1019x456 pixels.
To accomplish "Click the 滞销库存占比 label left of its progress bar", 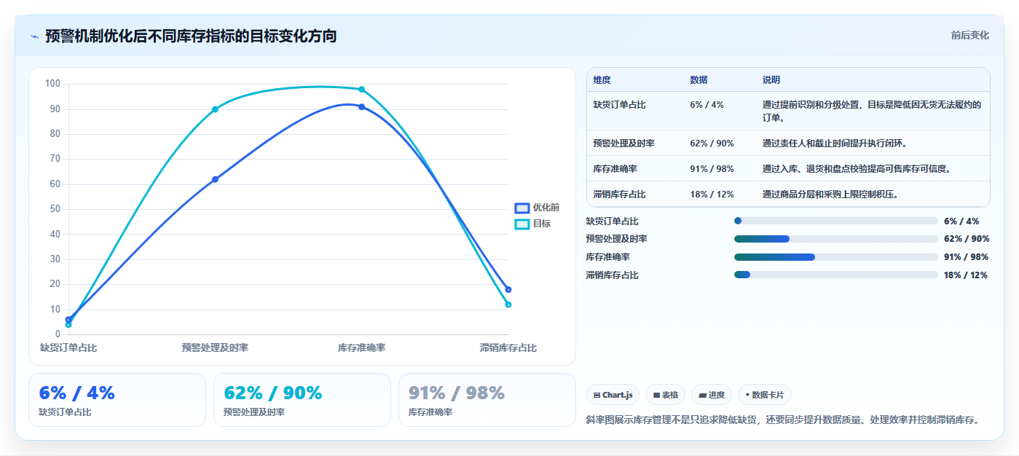I will [x=613, y=275].
